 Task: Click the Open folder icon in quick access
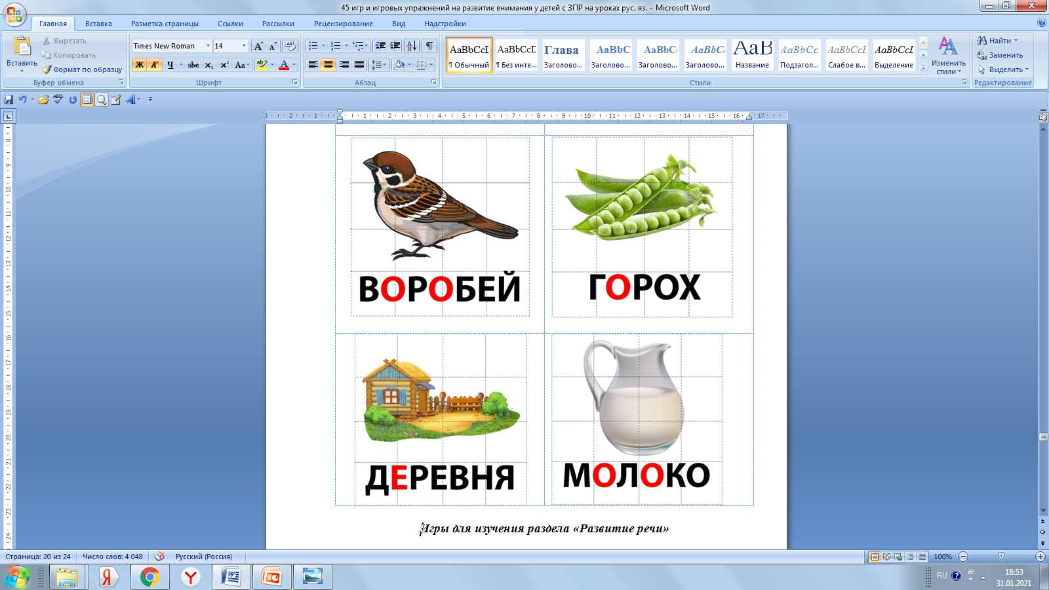(x=43, y=100)
